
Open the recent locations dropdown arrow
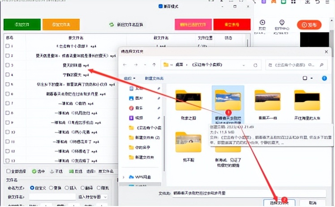[145, 65]
